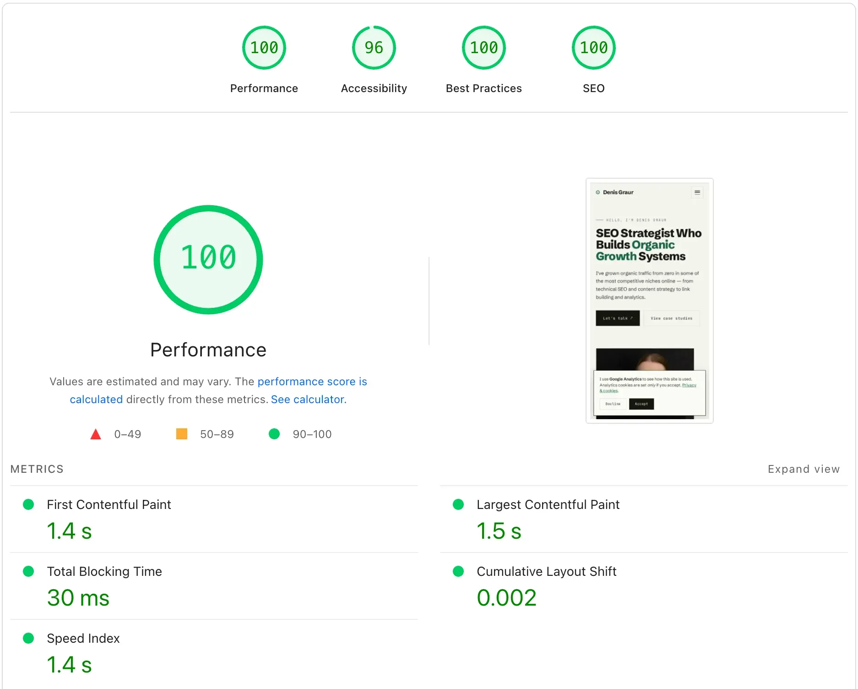Click the Cumulative Layout Shift metric label
The image size is (858, 689).
tap(547, 571)
